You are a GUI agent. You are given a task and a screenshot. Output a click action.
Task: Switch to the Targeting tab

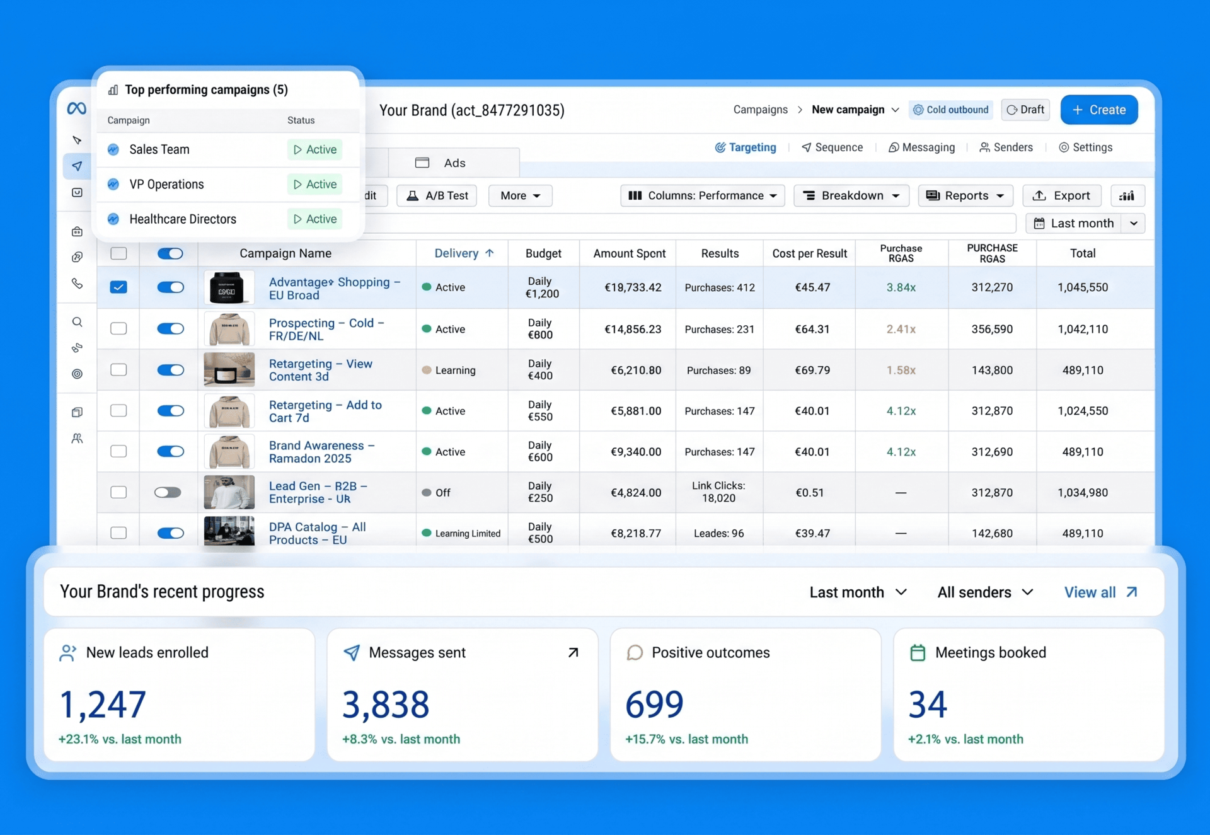coord(746,147)
